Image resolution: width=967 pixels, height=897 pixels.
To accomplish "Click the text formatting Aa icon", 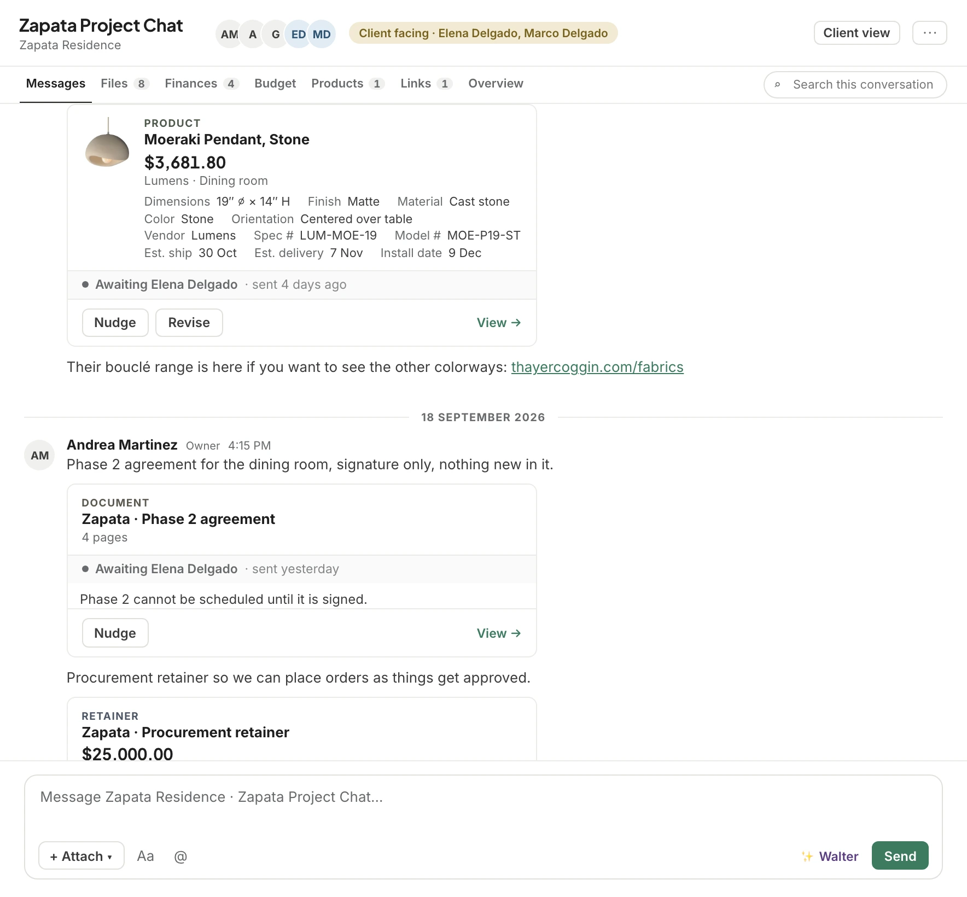I will [x=145, y=856].
